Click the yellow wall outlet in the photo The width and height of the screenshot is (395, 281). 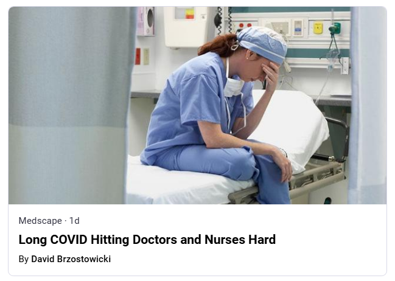tap(318, 27)
